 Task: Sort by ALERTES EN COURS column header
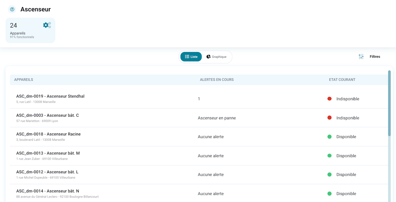217,80
